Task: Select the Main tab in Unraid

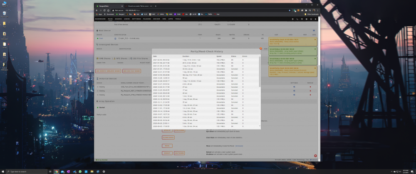Action: [110, 19]
